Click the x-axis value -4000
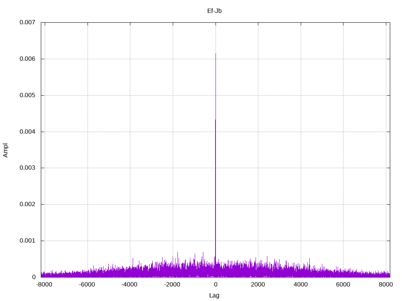This screenshot has height=301, width=402. (x=130, y=285)
